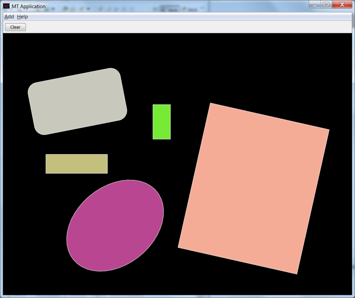The width and height of the screenshot is (355, 298).
Task: Click the bottom edge of the green rectangle
Action: pos(162,138)
